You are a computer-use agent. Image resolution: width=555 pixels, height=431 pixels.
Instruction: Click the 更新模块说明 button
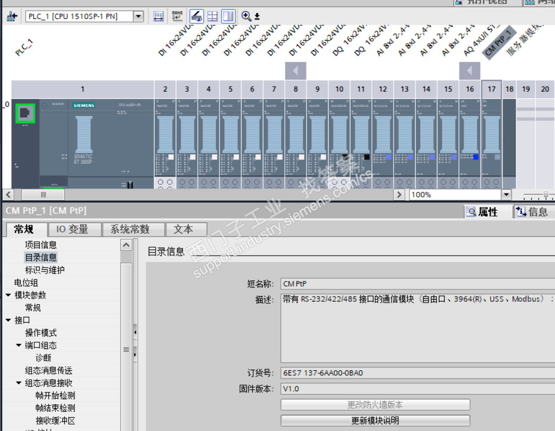coord(375,421)
